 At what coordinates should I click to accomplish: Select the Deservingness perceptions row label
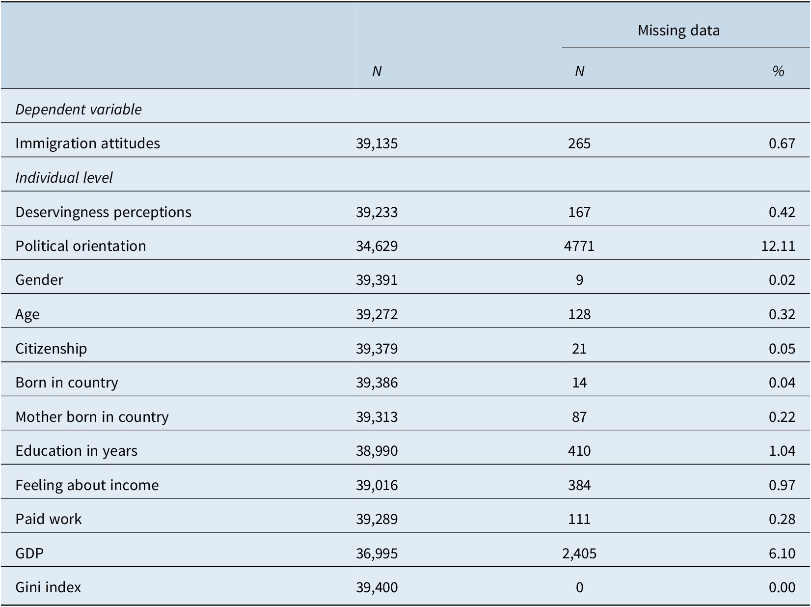point(103,212)
